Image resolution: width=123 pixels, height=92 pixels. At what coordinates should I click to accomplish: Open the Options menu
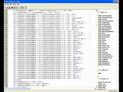point(14,4)
